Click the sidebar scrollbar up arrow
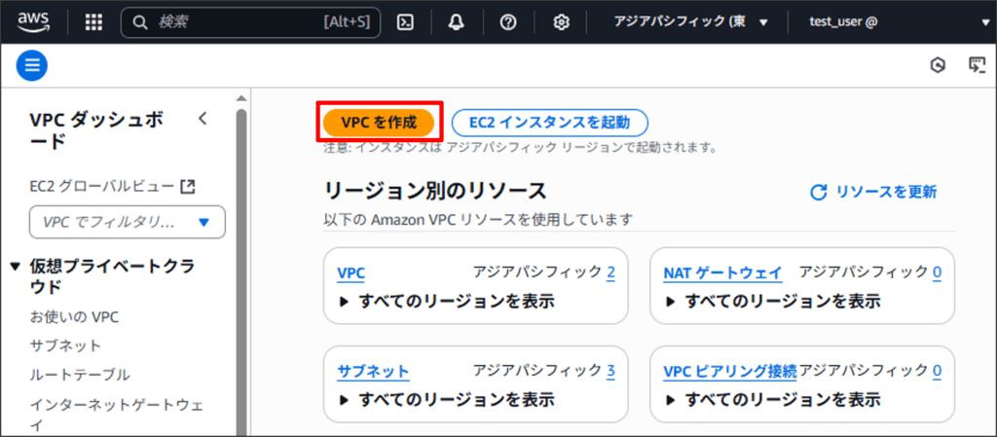Screen dimensions: 997x437 [241, 98]
